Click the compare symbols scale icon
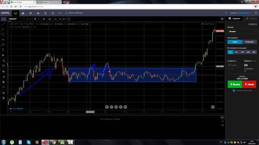Image resolution: width=259 pixels, height=145 pixels. (x=55, y=19)
